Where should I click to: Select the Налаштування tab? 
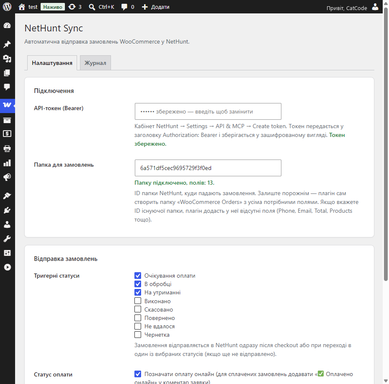tap(52, 63)
